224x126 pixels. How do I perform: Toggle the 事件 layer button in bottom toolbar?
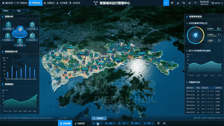coord(149,123)
